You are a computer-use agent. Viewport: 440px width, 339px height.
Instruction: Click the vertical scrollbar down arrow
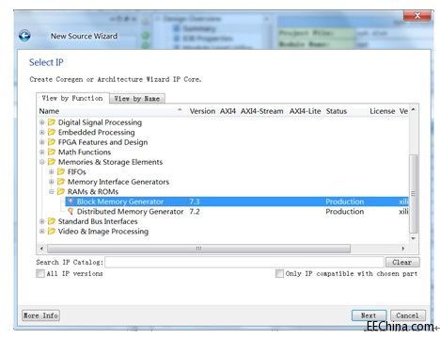pyautogui.click(x=414, y=238)
